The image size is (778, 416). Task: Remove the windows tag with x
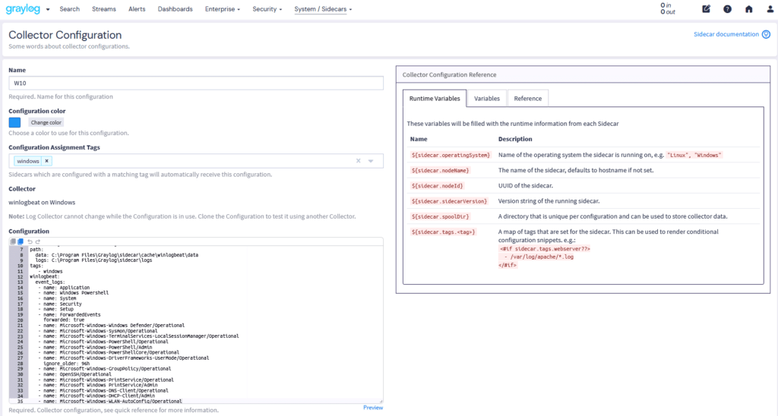46,161
